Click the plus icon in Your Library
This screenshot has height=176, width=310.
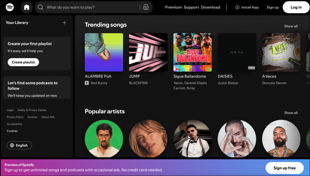[x=64, y=22]
